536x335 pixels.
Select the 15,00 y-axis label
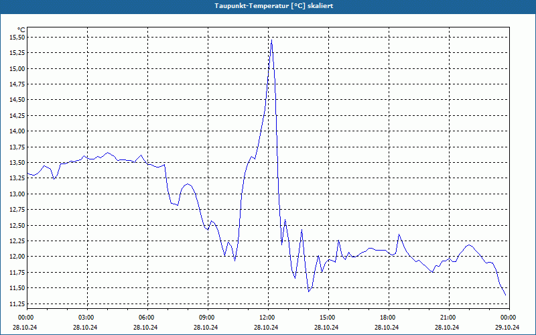pos(17,69)
